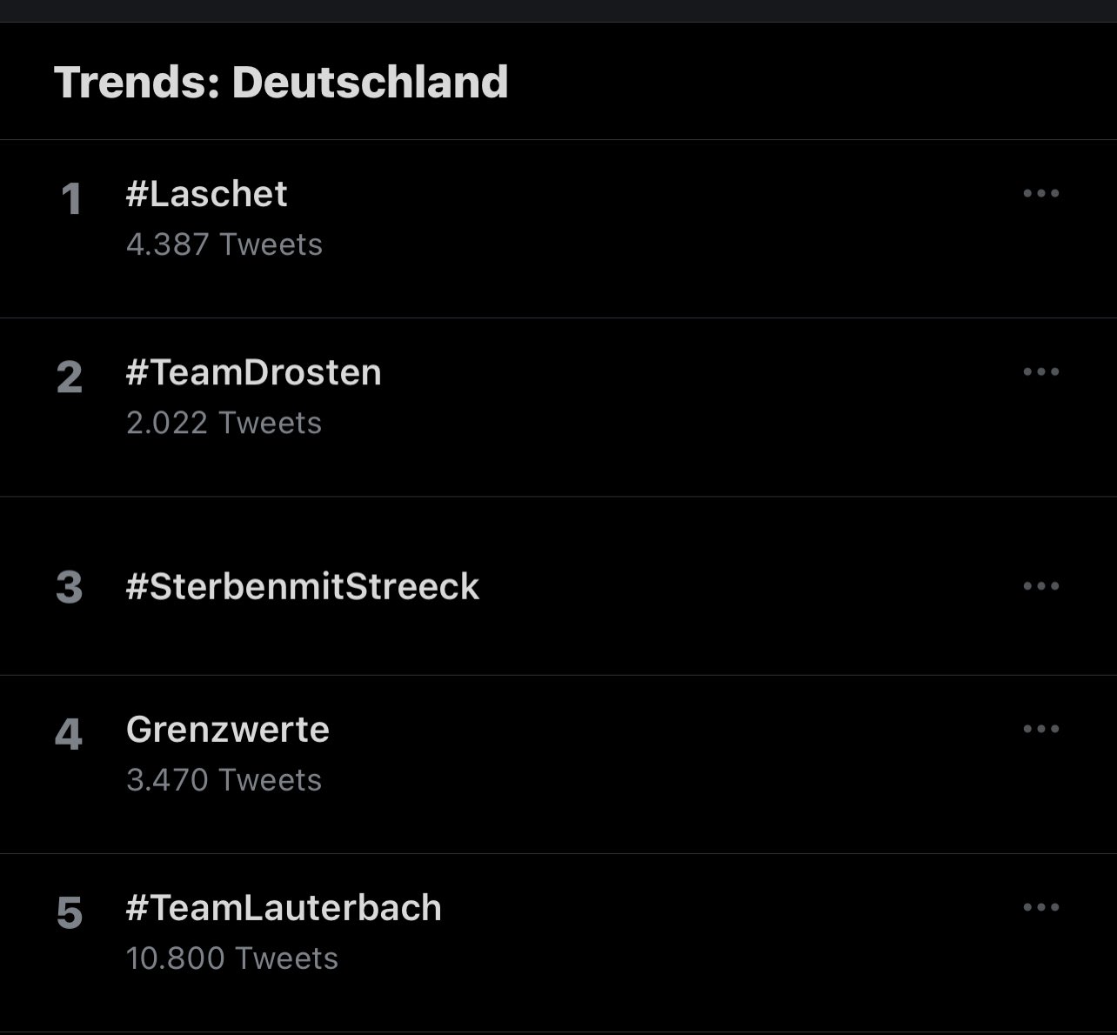Open more options for Grenzwerte trend

click(x=1040, y=729)
